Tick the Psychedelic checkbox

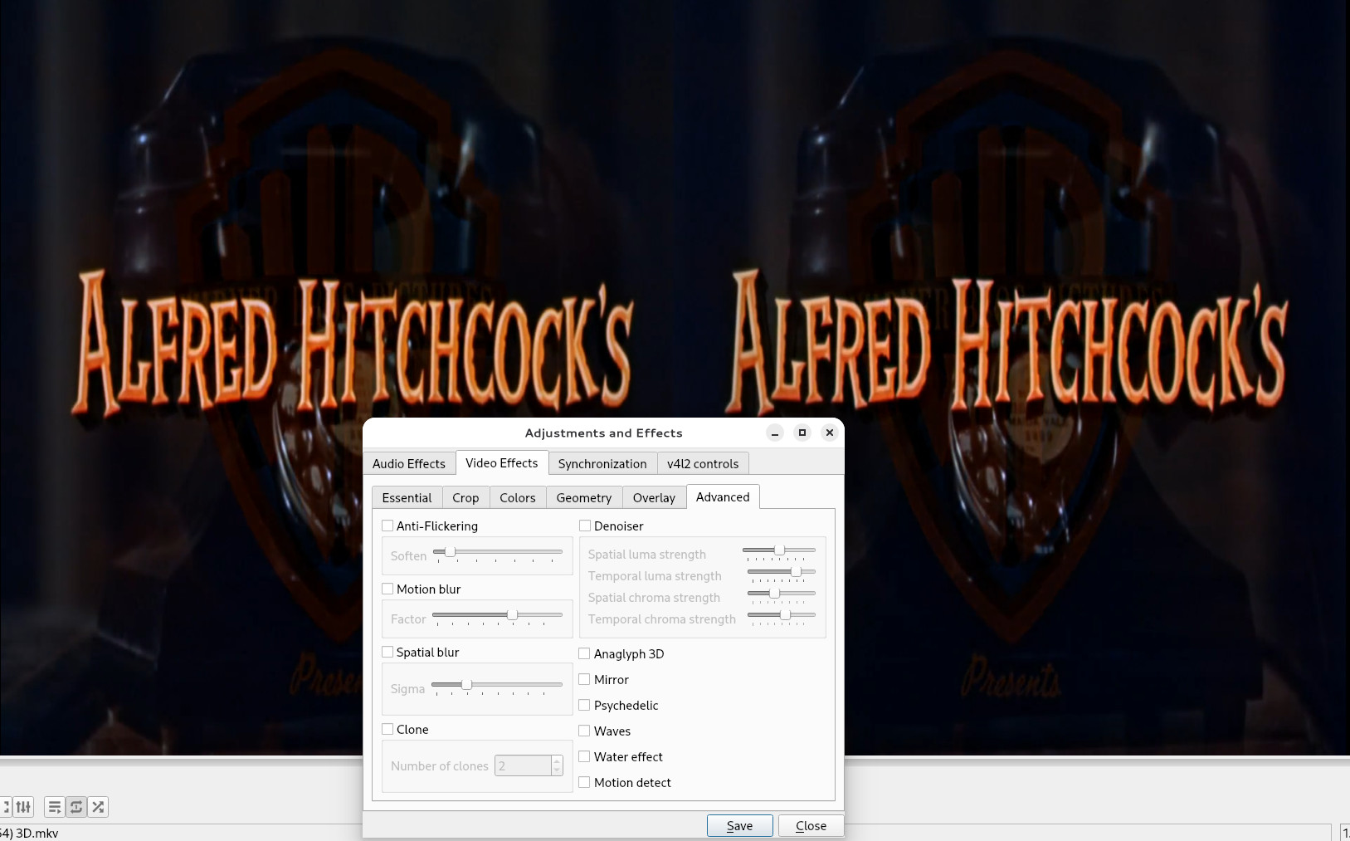click(x=585, y=705)
